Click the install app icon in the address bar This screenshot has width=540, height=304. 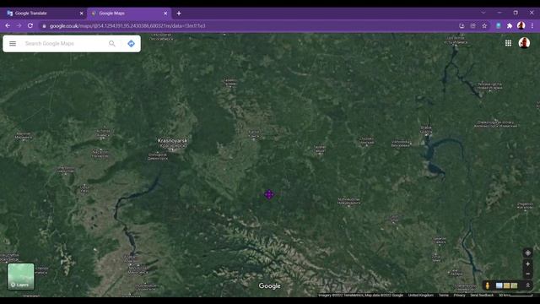pyautogui.click(x=462, y=26)
